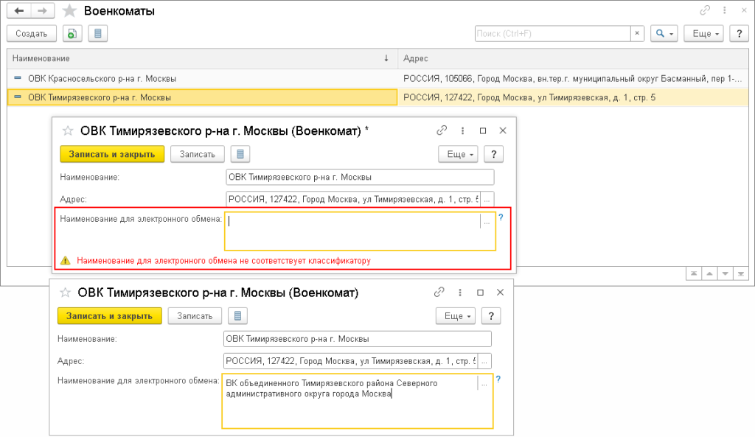Clear the search field with the x
Viewport: 755px width, 437px height.
[x=637, y=34]
